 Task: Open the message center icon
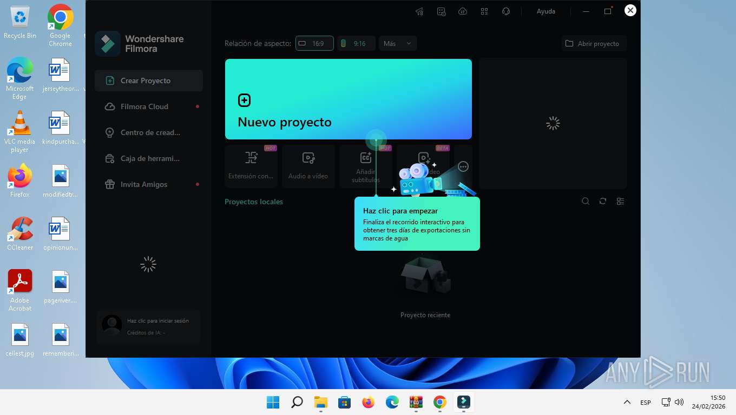(x=441, y=11)
